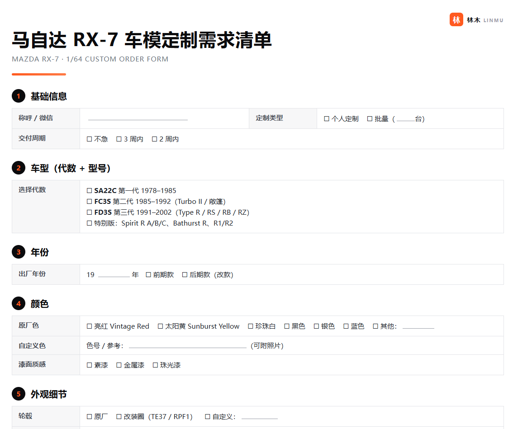Viewport: 513px width, 429px height.
Task: Click the 选择代数 label cell
Action: pyautogui.click(x=46, y=207)
